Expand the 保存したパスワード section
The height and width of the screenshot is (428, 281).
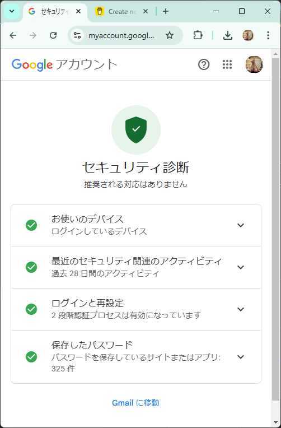click(x=136, y=357)
